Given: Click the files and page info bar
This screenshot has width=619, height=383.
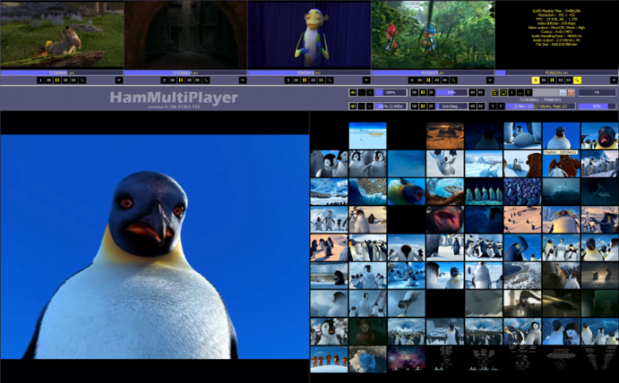Looking at the screenshot, I should pos(541,106).
